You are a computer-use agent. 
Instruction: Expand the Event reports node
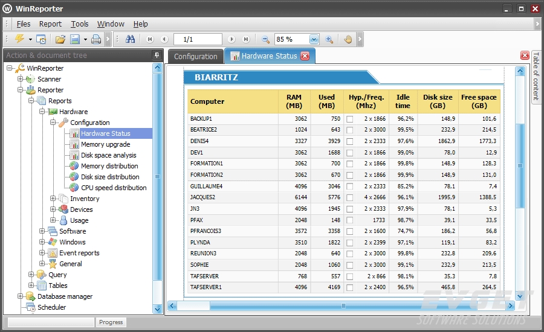click(x=42, y=253)
